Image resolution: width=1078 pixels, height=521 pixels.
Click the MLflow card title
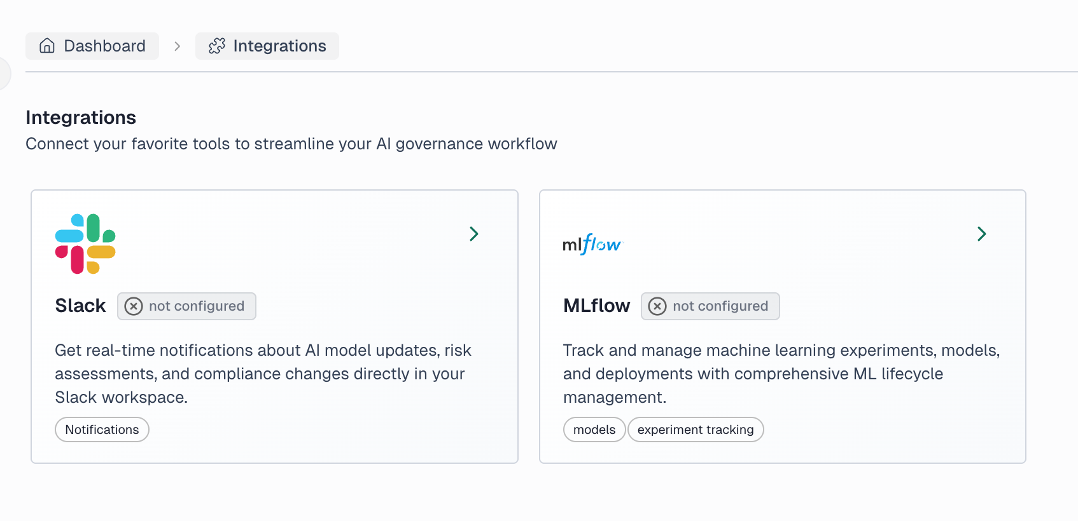(x=596, y=306)
